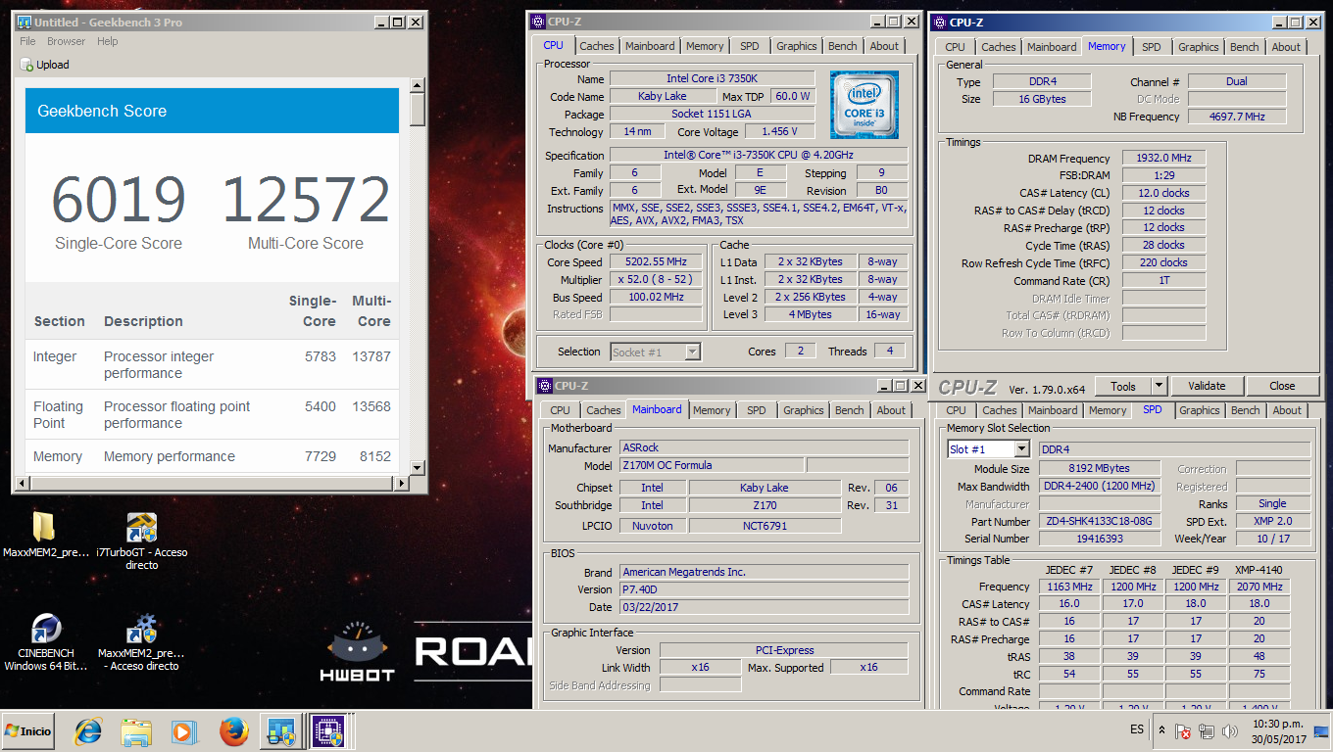Click the ES language indicator in taskbar
1333x752 pixels.
click(1137, 730)
